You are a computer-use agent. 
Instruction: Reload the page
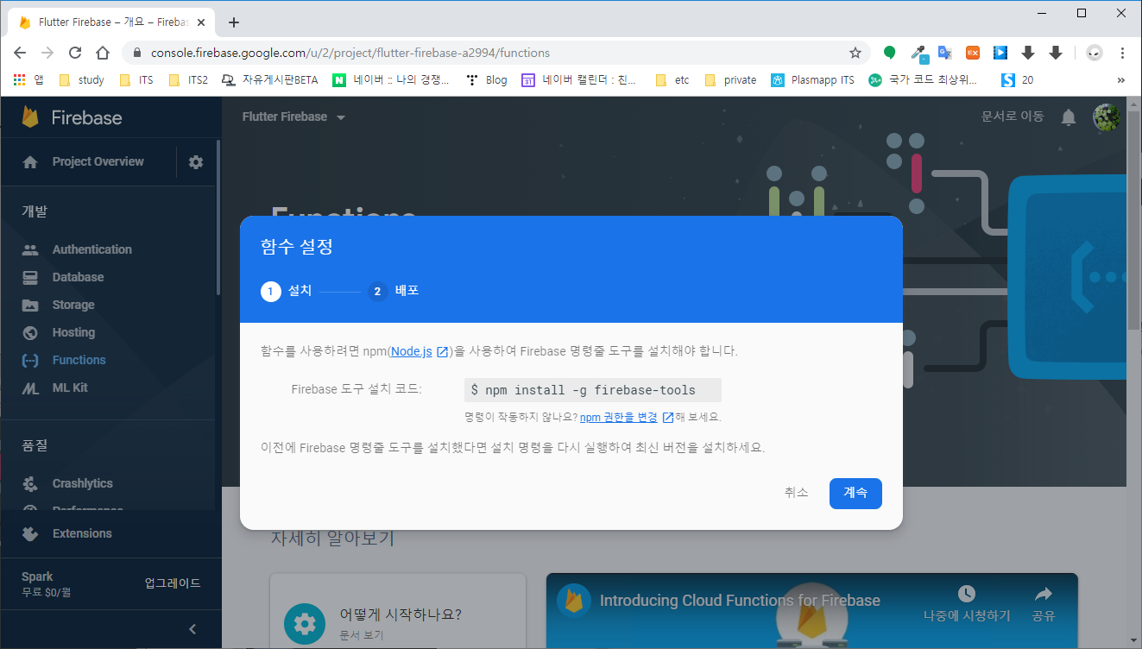[x=75, y=53]
